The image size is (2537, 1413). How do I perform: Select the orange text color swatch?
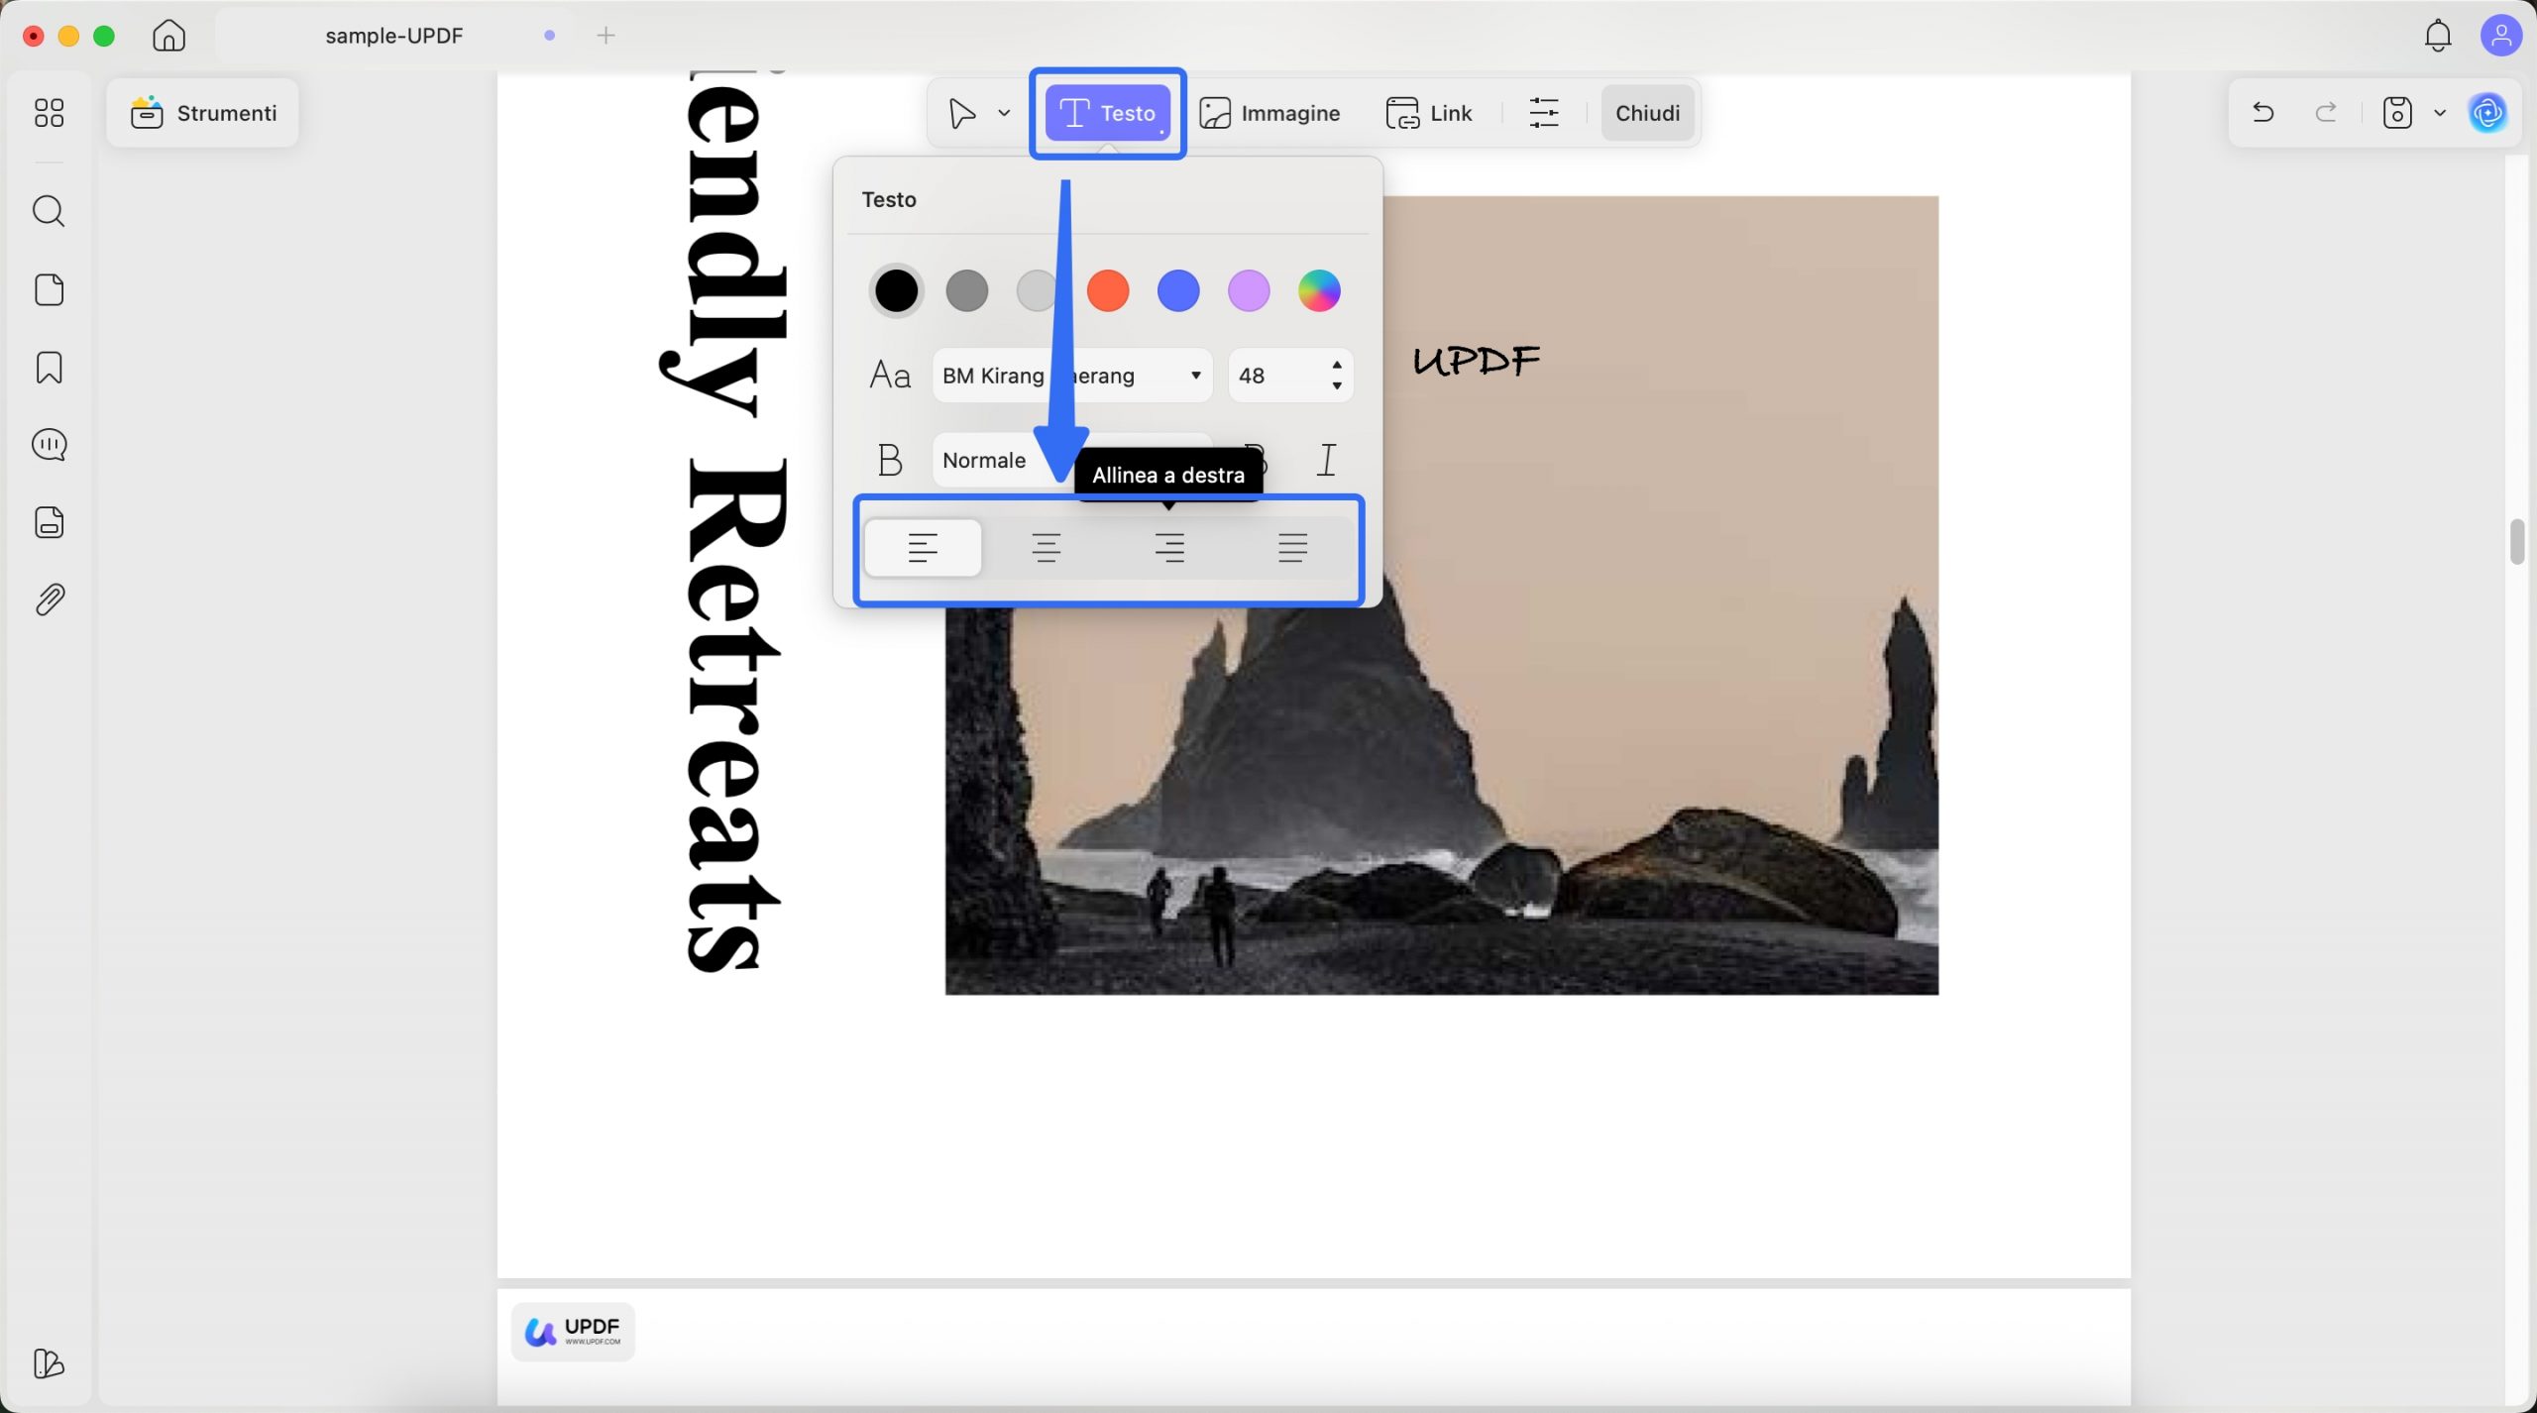point(1107,290)
